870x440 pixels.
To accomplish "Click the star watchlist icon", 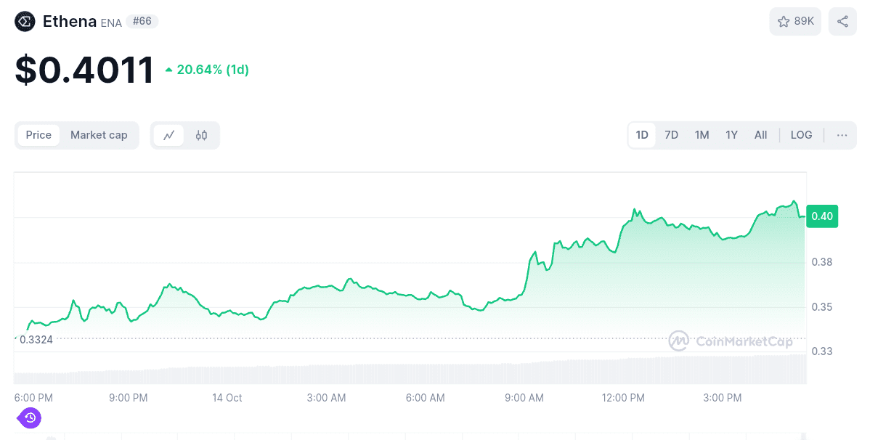I will pyautogui.click(x=785, y=21).
